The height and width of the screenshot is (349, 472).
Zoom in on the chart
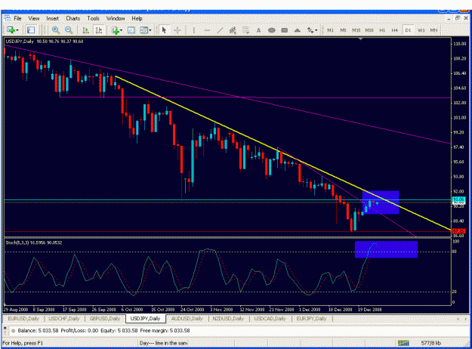(x=55, y=30)
